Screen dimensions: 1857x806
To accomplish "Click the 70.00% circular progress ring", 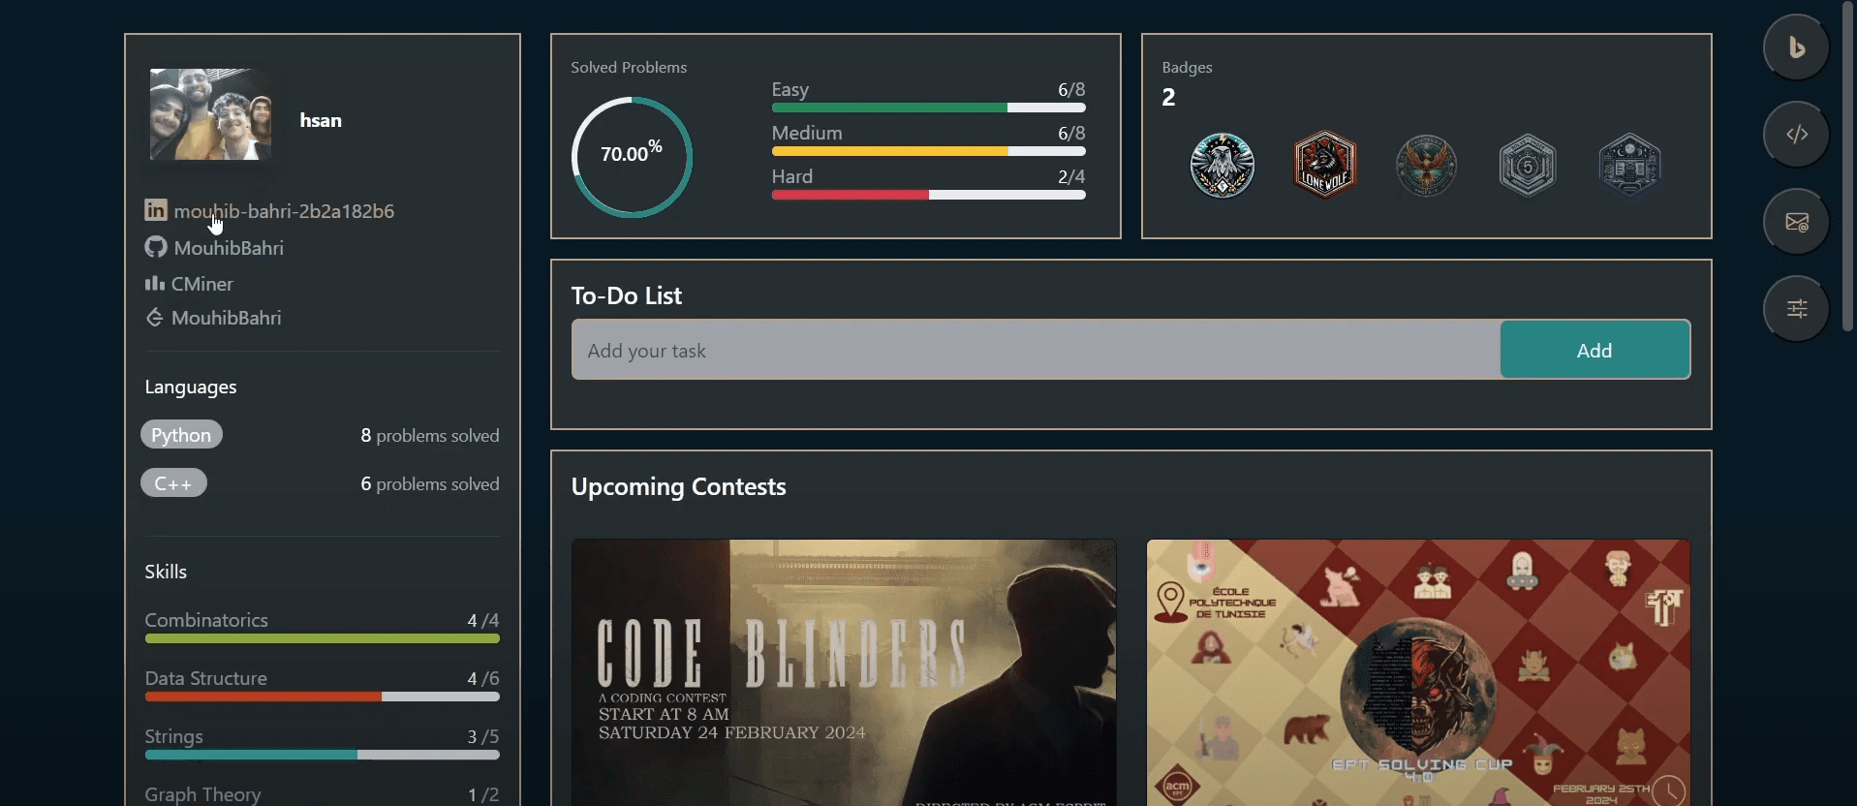I will (632, 157).
